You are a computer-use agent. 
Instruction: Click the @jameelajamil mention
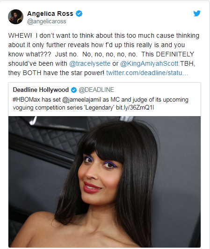point(81,100)
